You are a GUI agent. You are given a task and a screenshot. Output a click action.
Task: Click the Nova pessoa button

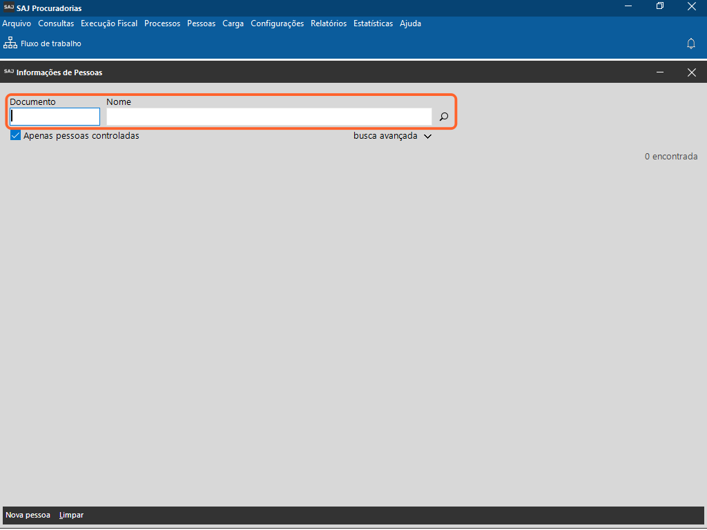28,515
